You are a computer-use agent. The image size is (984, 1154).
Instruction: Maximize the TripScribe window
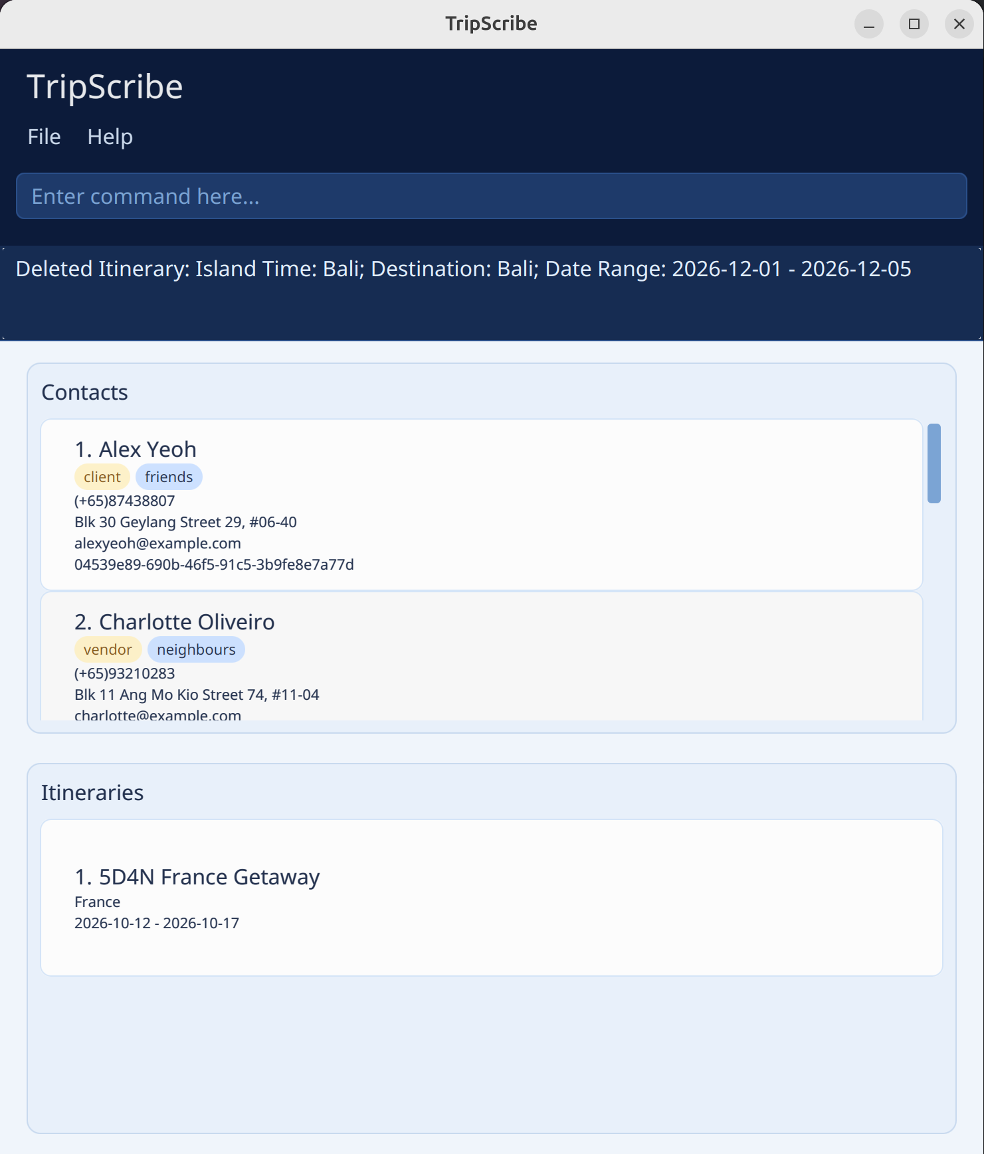tap(914, 25)
